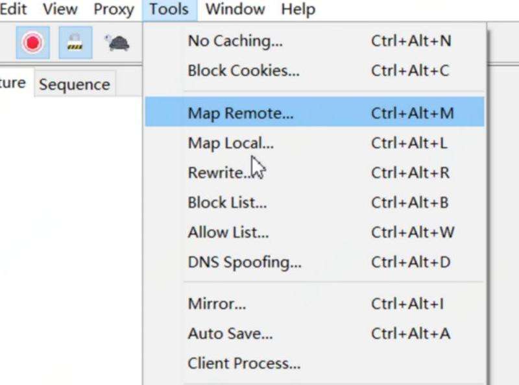Open the View menu
The image size is (519, 385).
point(60,9)
